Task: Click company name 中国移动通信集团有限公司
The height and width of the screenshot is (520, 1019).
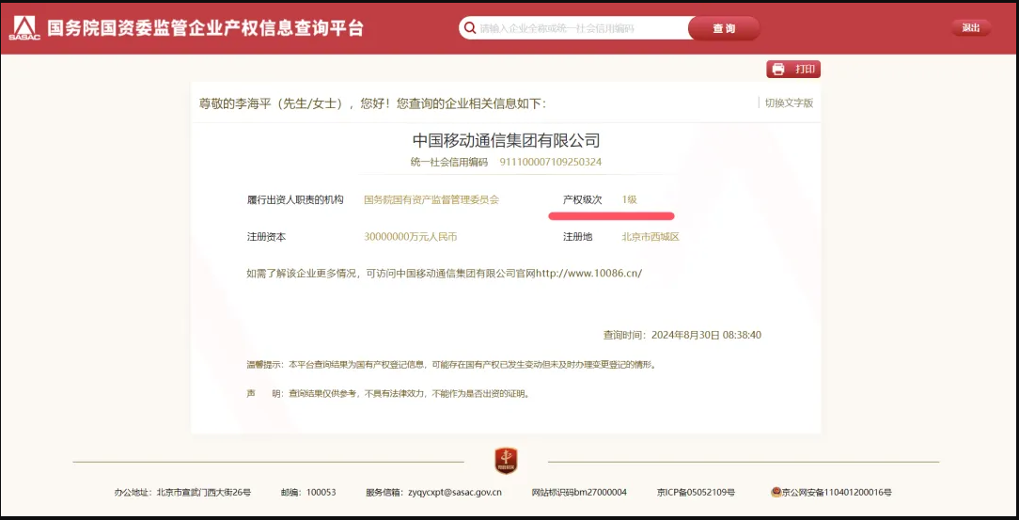Action: (x=506, y=140)
